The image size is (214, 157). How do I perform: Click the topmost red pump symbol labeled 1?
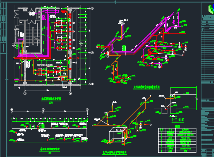(x=59, y=23)
